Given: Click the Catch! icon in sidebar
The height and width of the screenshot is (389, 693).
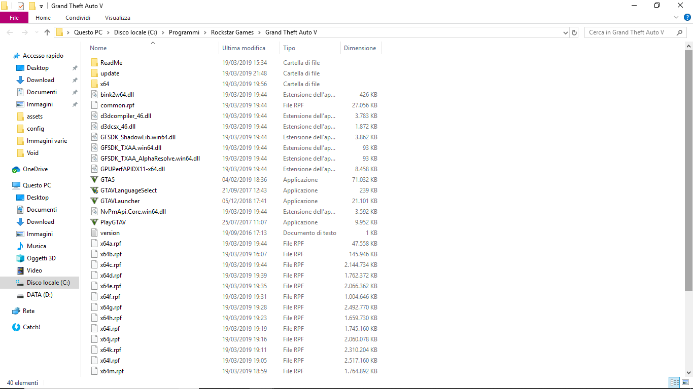Looking at the screenshot, I should pyautogui.click(x=16, y=327).
